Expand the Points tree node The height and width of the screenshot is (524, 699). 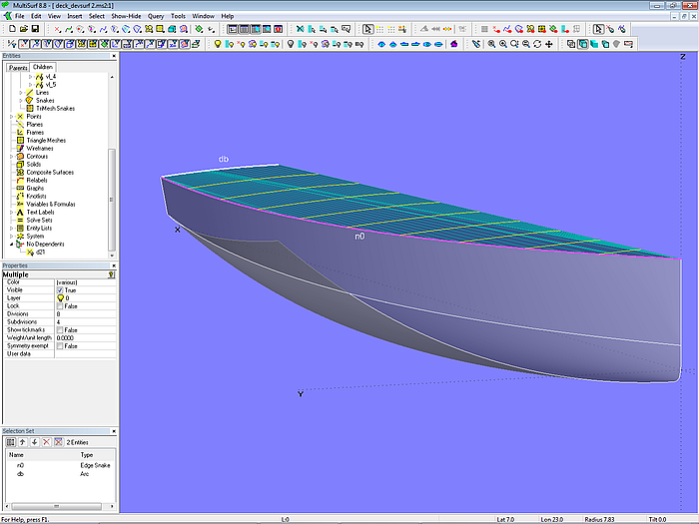pos(12,117)
